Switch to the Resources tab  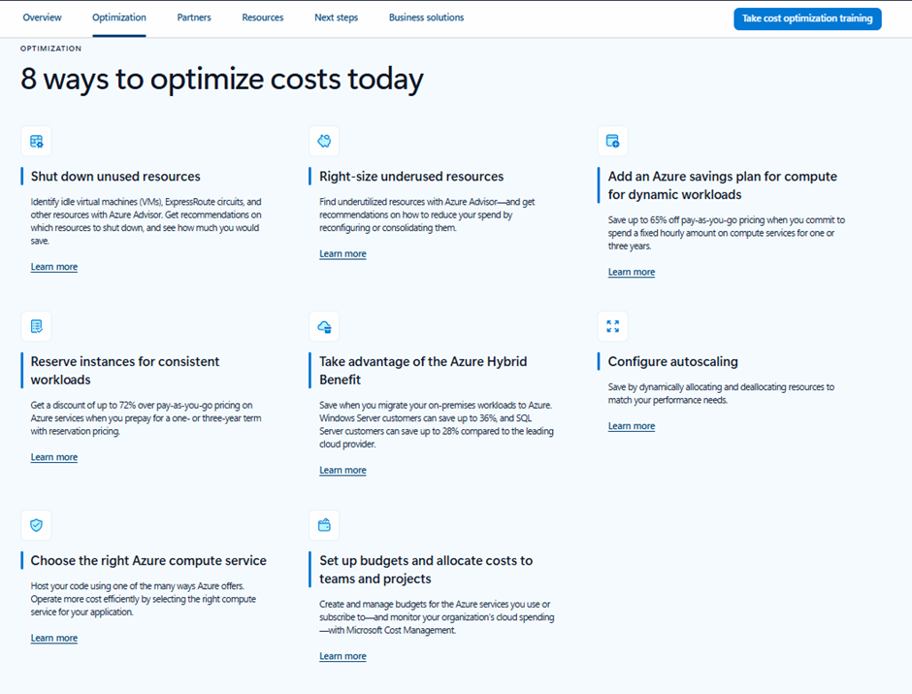[264, 17]
